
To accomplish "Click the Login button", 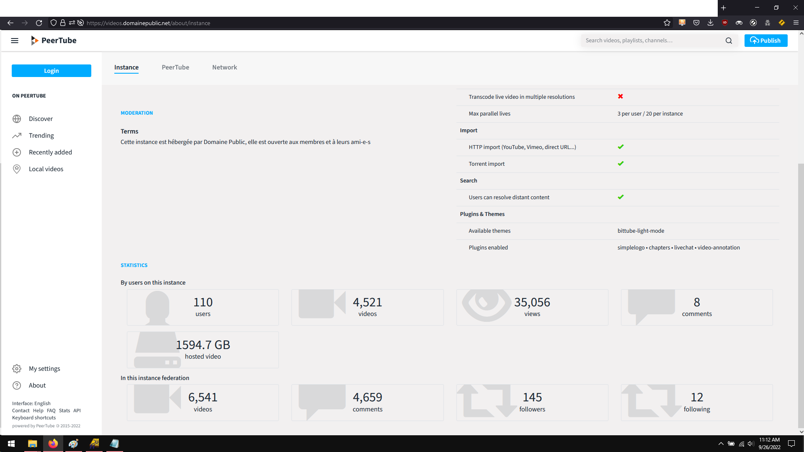I will [51, 70].
